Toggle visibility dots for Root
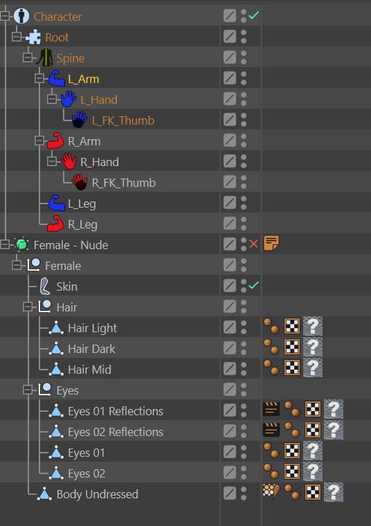 (x=244, y=37)
